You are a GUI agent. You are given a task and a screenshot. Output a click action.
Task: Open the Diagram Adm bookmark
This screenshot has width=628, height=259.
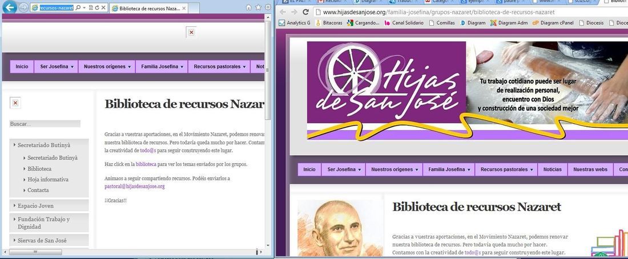[509, 23]
